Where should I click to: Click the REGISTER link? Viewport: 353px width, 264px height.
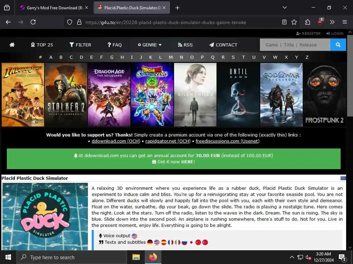tap(309, 33)
